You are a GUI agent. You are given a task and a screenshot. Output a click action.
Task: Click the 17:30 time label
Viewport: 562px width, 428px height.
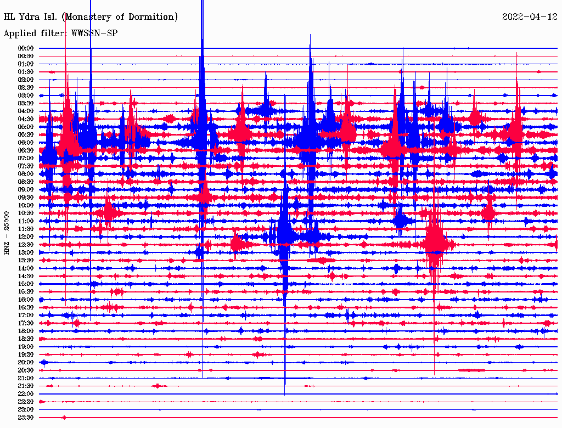pos(25,323)
